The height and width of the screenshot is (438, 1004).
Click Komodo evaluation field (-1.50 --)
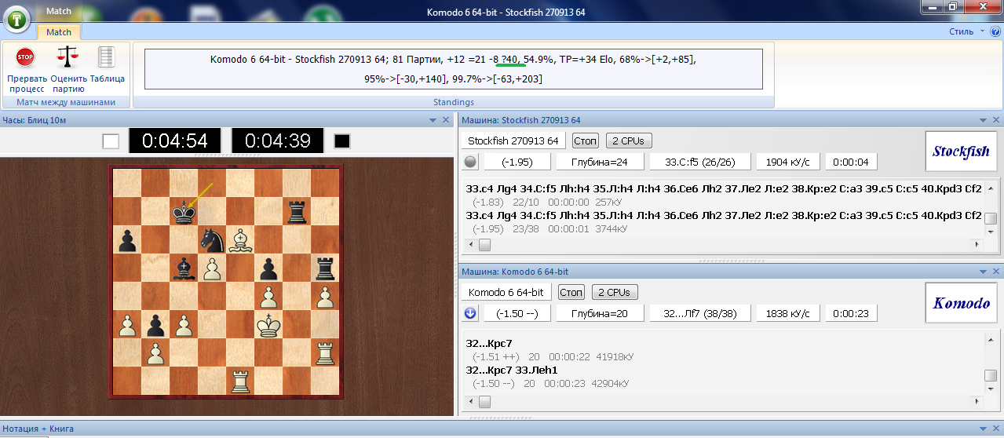point(517,314)
